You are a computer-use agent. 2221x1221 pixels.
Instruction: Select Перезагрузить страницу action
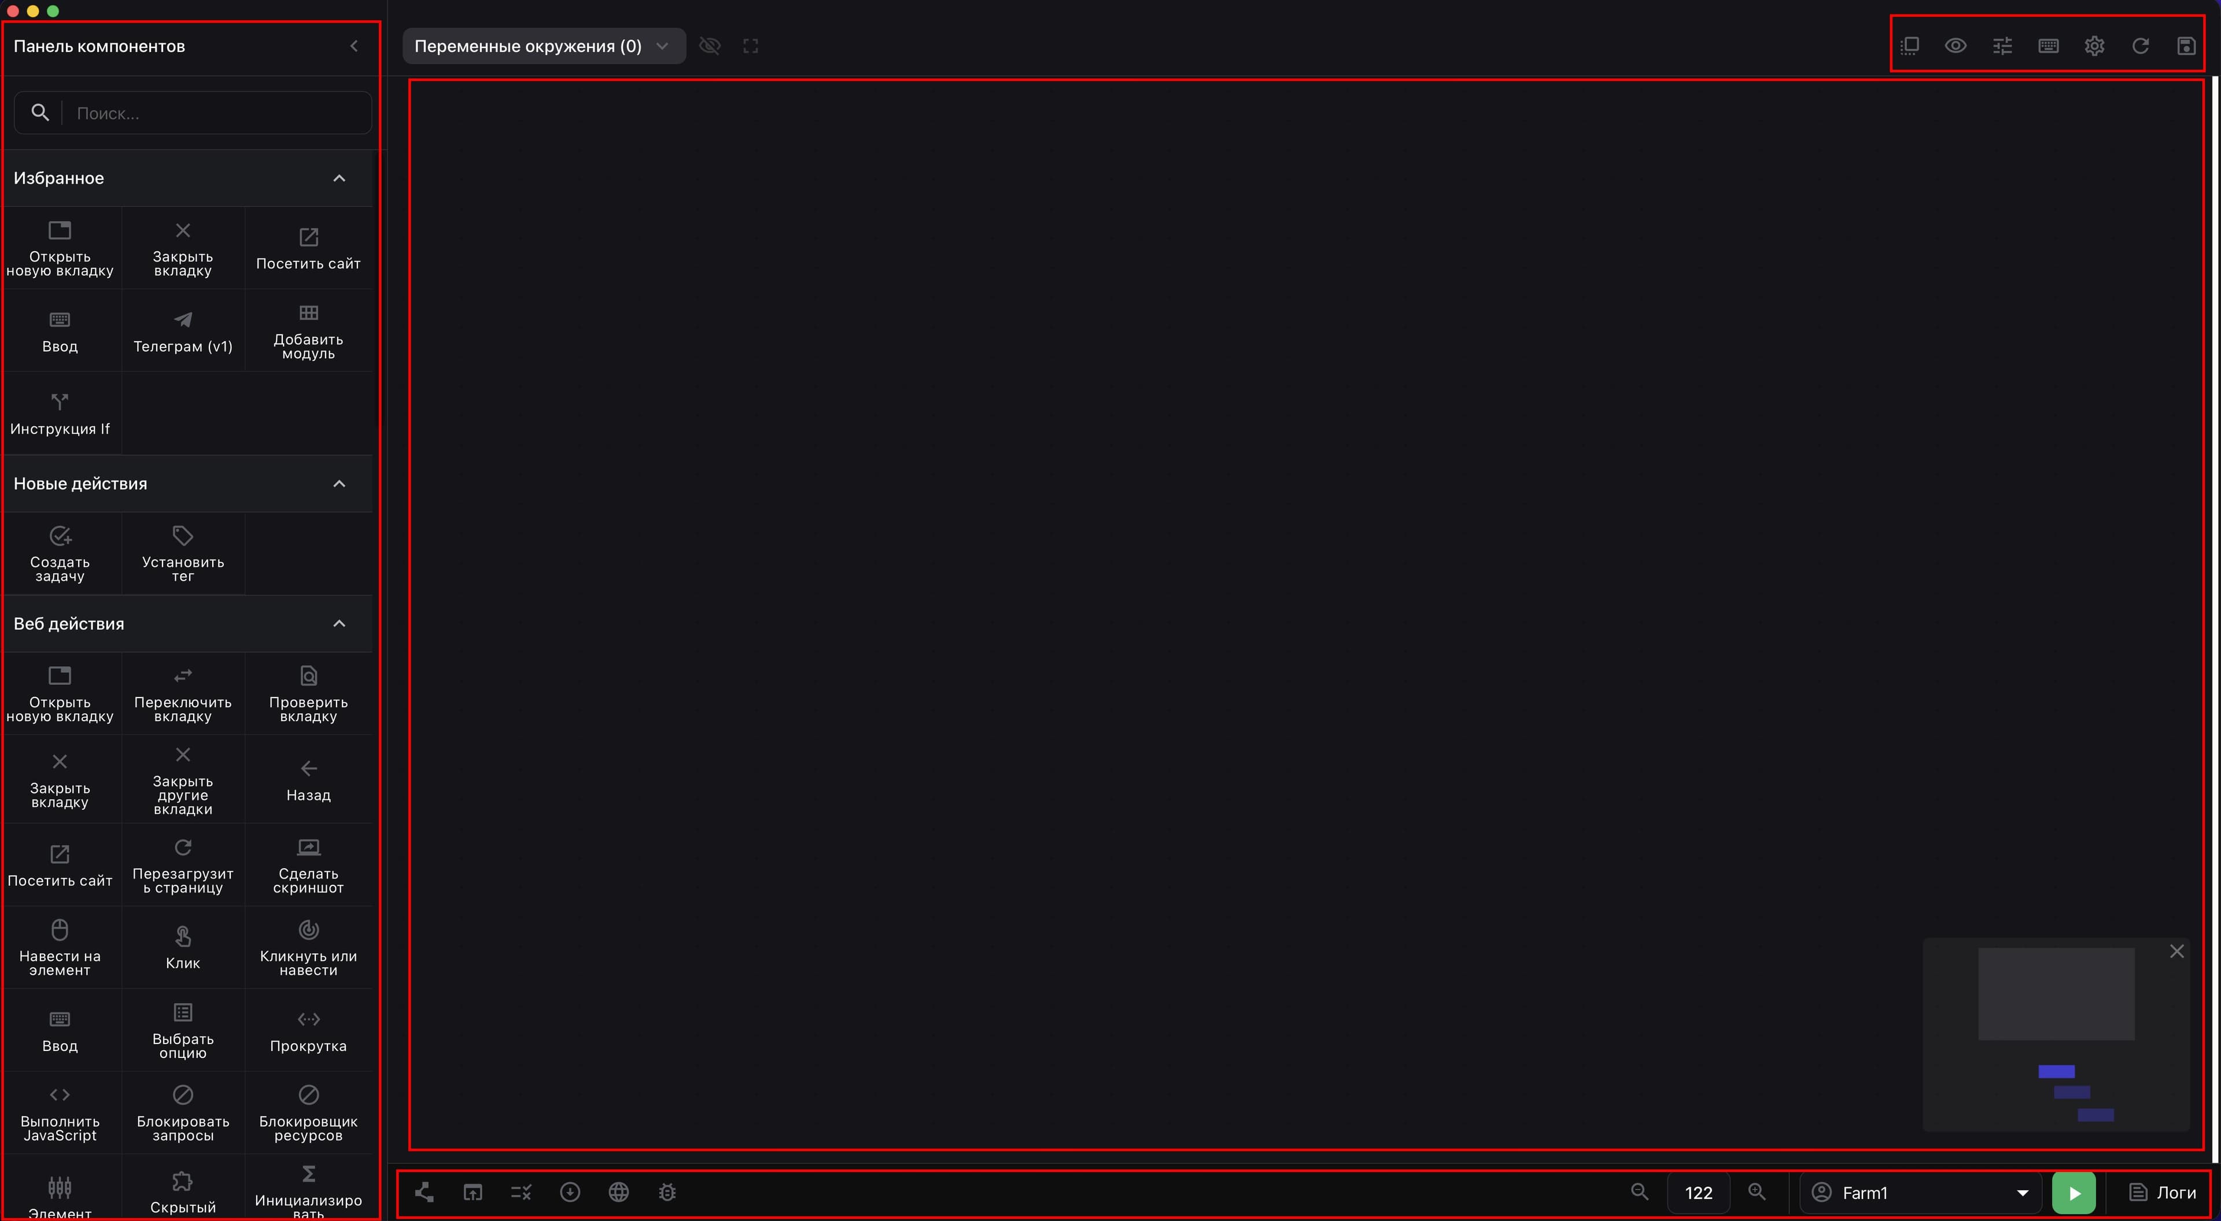click(x=183, y=865)
